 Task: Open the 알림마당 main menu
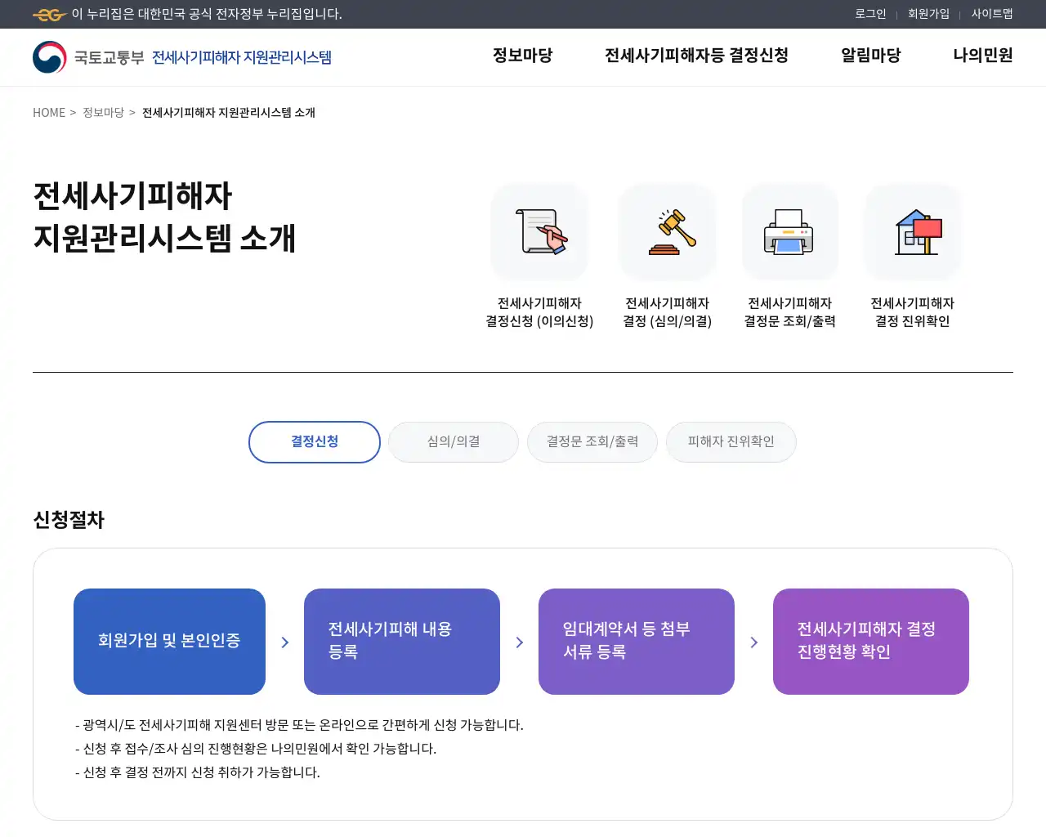point(871,56)
